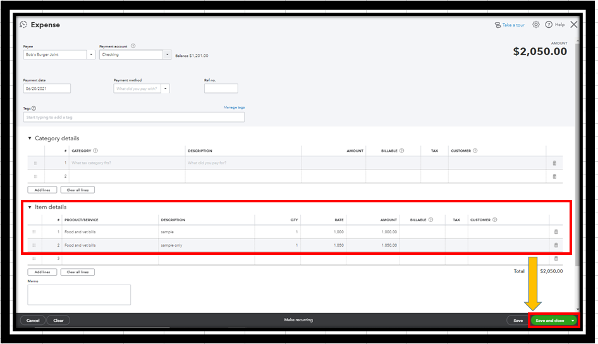Click Billable help icon in Category details

coord(401,150)
